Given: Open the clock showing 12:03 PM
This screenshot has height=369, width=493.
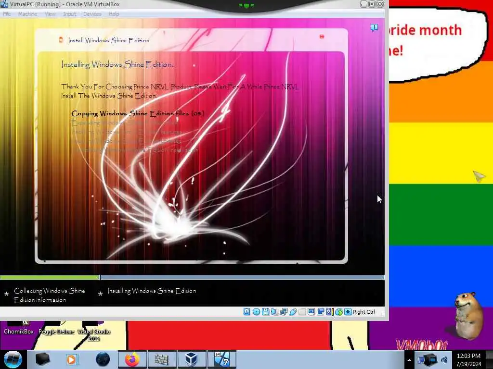Looking at the screenshot, I should (x=468, y=360).
